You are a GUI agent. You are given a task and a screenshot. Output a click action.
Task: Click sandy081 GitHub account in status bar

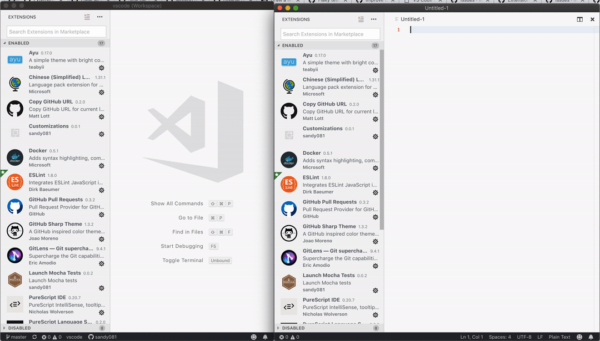(103, 337)
